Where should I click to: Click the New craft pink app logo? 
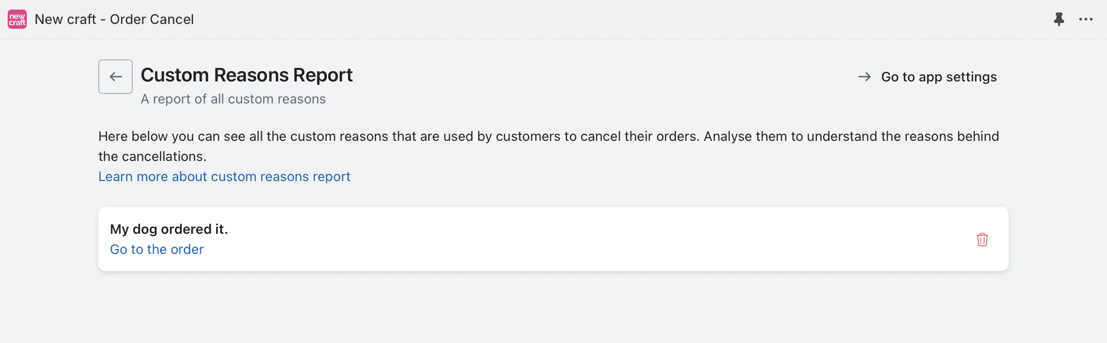coord(17,19)
